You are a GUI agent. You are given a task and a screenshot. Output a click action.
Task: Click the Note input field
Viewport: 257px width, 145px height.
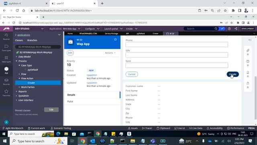click(x=177, y=65)
